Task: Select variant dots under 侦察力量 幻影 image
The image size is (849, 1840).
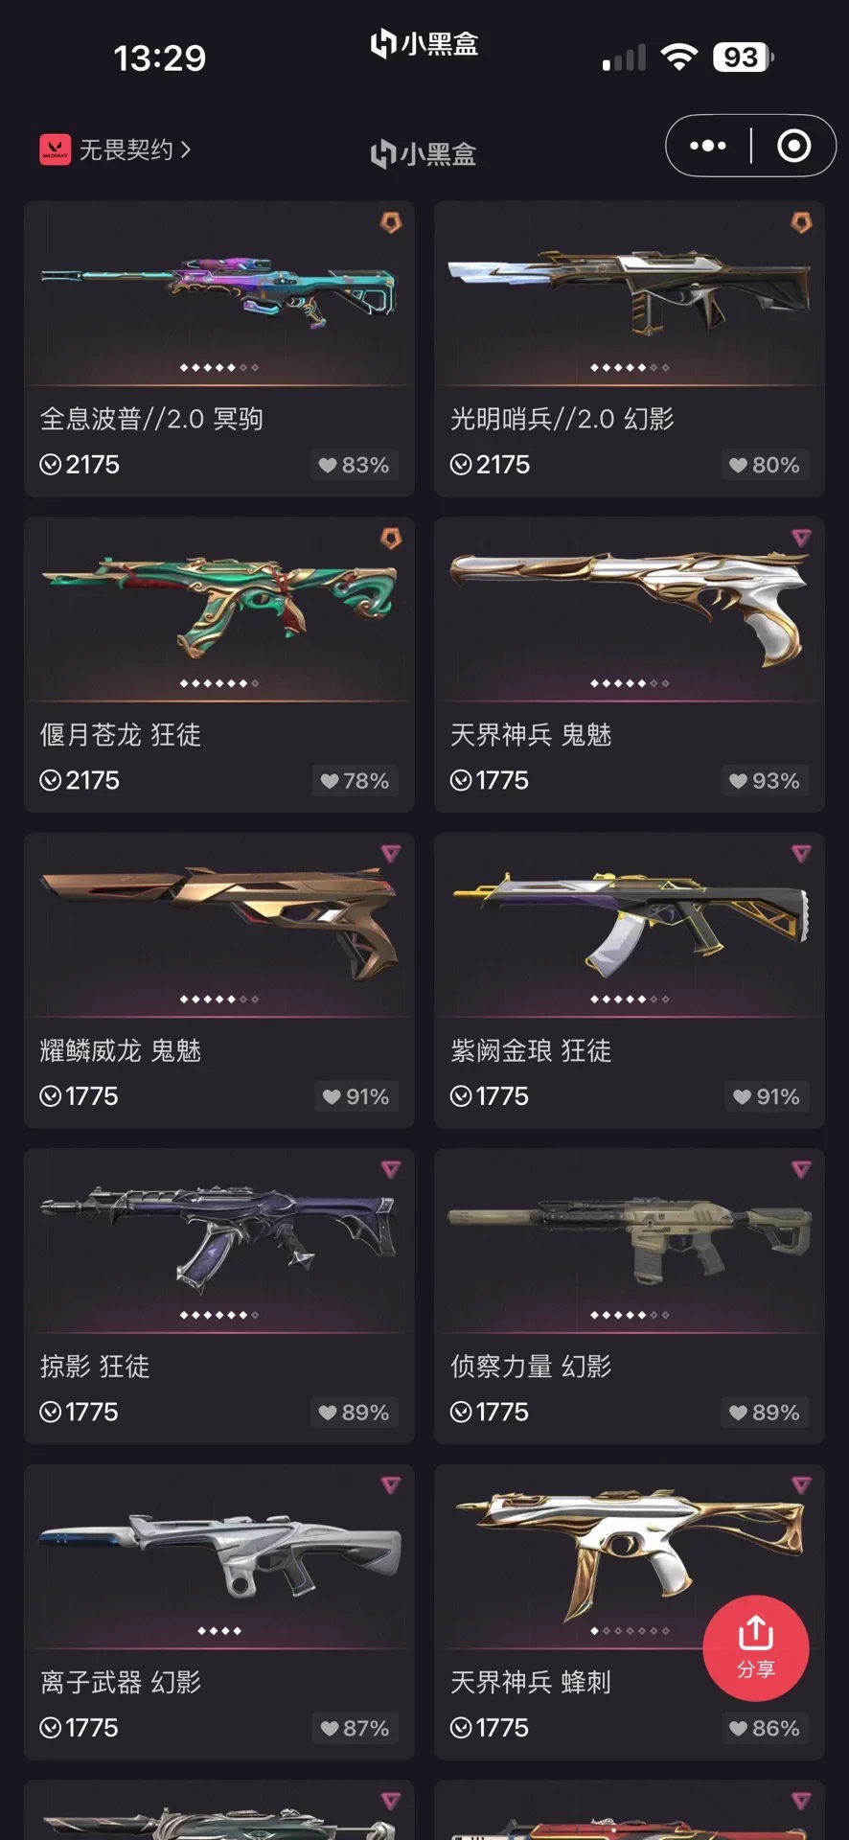Action: pyautogui.click(x=630, y=1315)
